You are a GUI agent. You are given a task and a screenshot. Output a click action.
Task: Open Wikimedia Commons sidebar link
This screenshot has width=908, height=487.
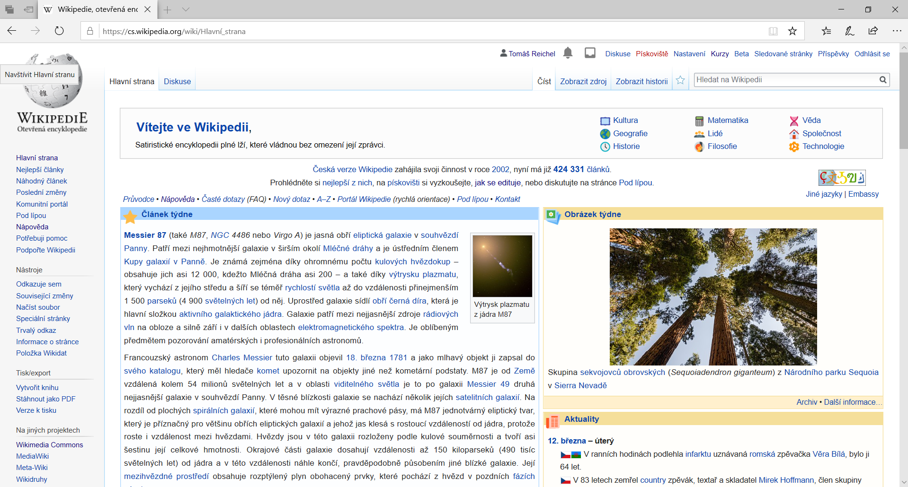[x=50, y=444]
